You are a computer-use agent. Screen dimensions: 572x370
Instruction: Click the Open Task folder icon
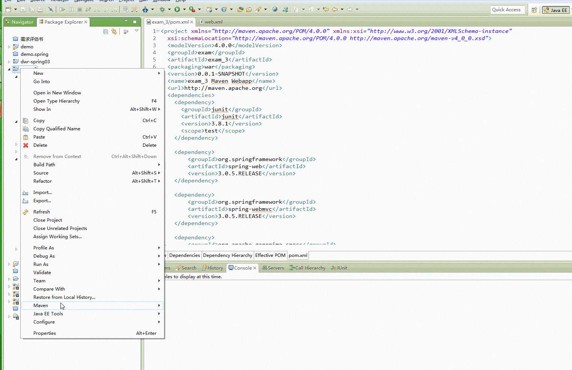point(249,9)
